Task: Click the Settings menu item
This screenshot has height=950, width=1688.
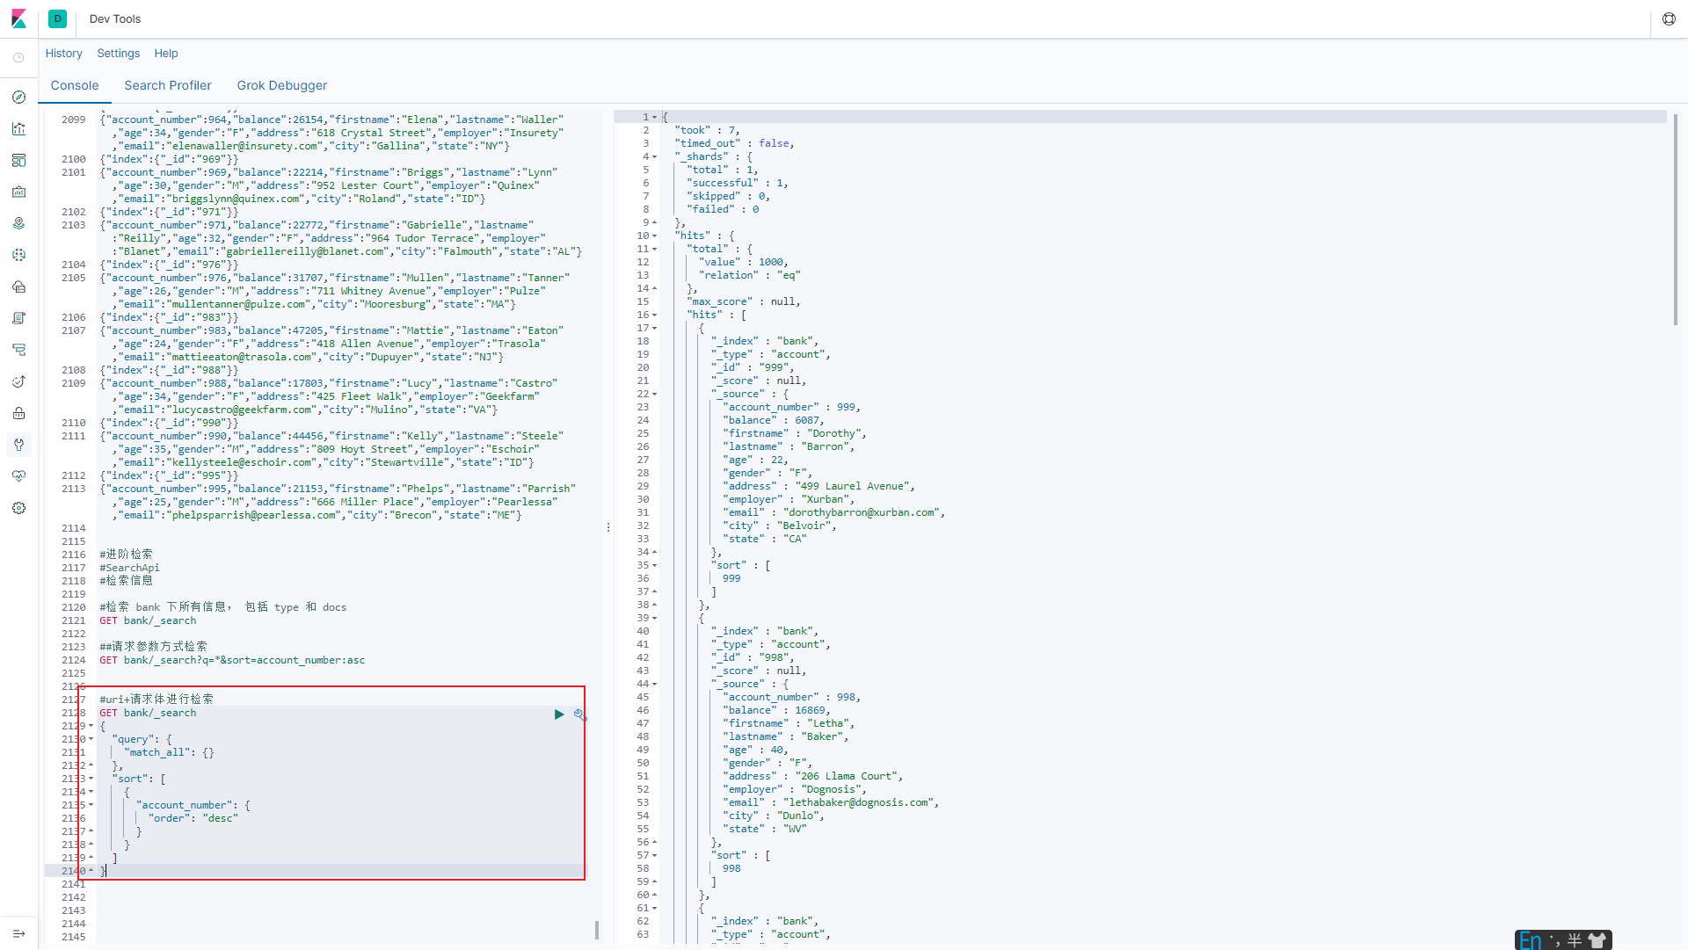Action: (x=115, y=54)
